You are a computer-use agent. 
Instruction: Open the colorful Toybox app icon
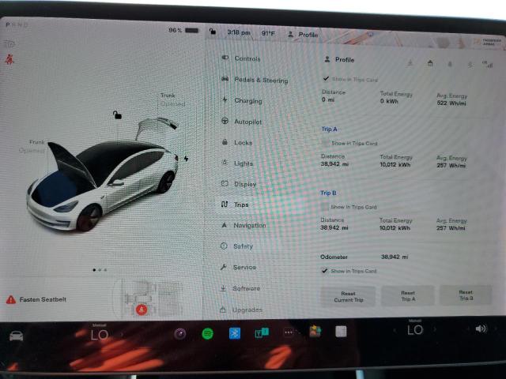pos(315,332)
